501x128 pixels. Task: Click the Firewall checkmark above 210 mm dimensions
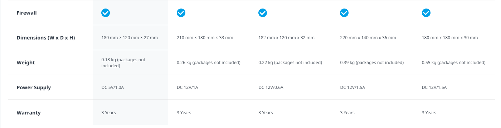[181, 13]
